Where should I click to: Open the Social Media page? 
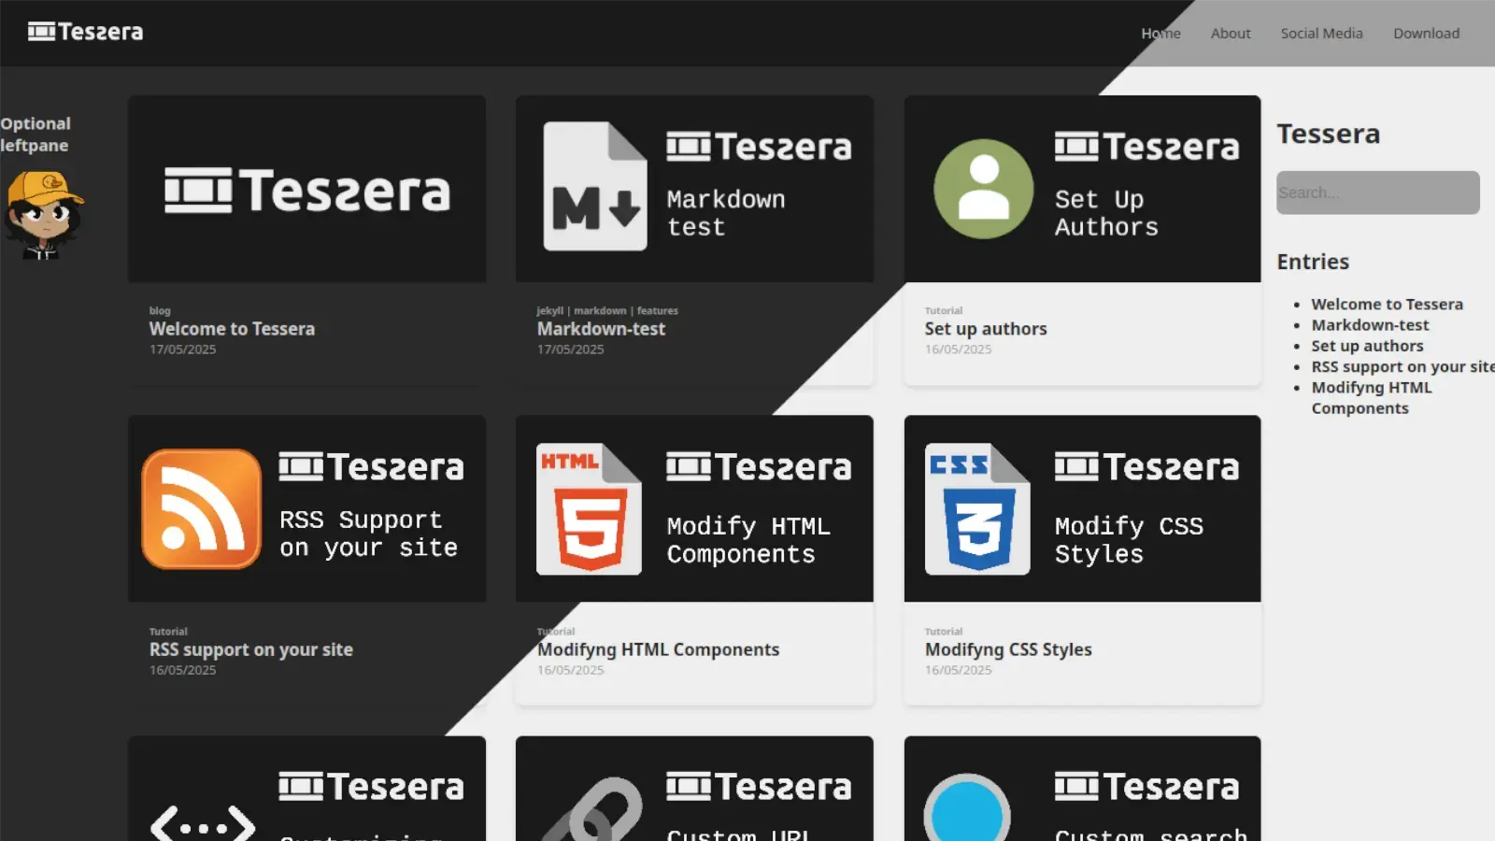(x=1321, y=33)
